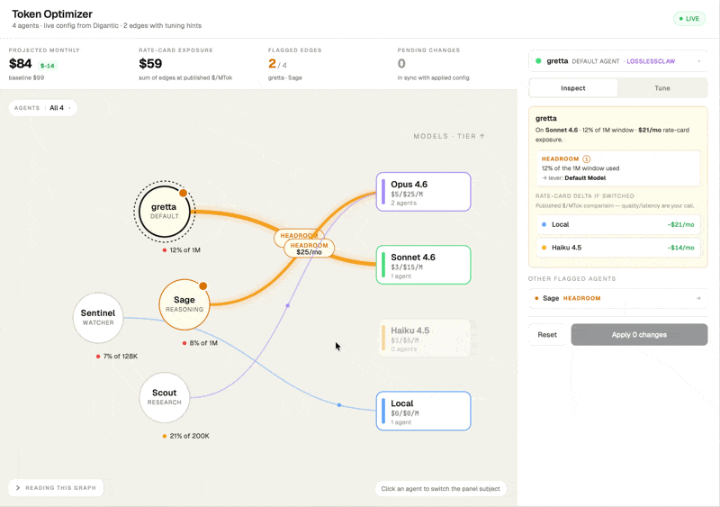Open the Local model card
The width and height of the screenshot is (720, 507).
tap(423, 411)
